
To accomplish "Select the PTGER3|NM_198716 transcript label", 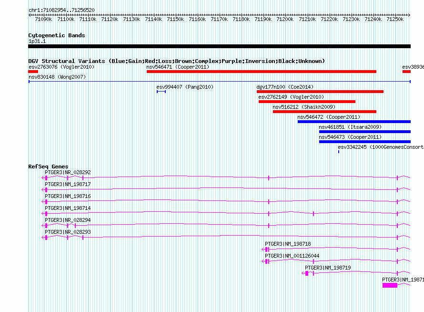I will (x=68, y=196).
